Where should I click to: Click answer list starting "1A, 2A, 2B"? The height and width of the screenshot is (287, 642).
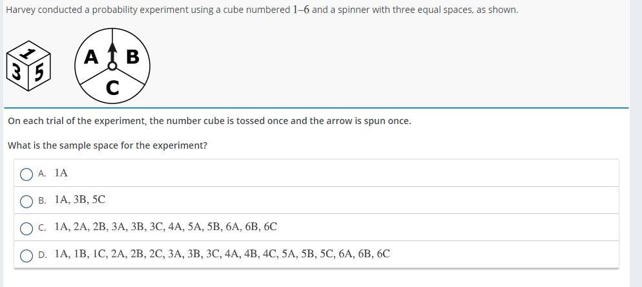[166, 227]
